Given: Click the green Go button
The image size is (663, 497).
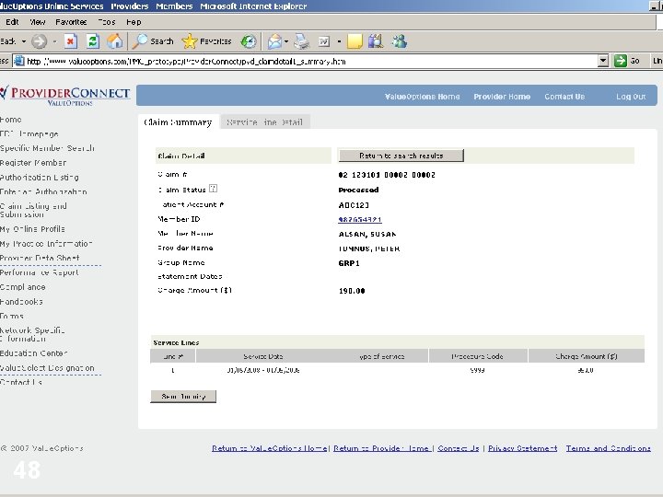Looking at the screenshot, I should point(627,62).
